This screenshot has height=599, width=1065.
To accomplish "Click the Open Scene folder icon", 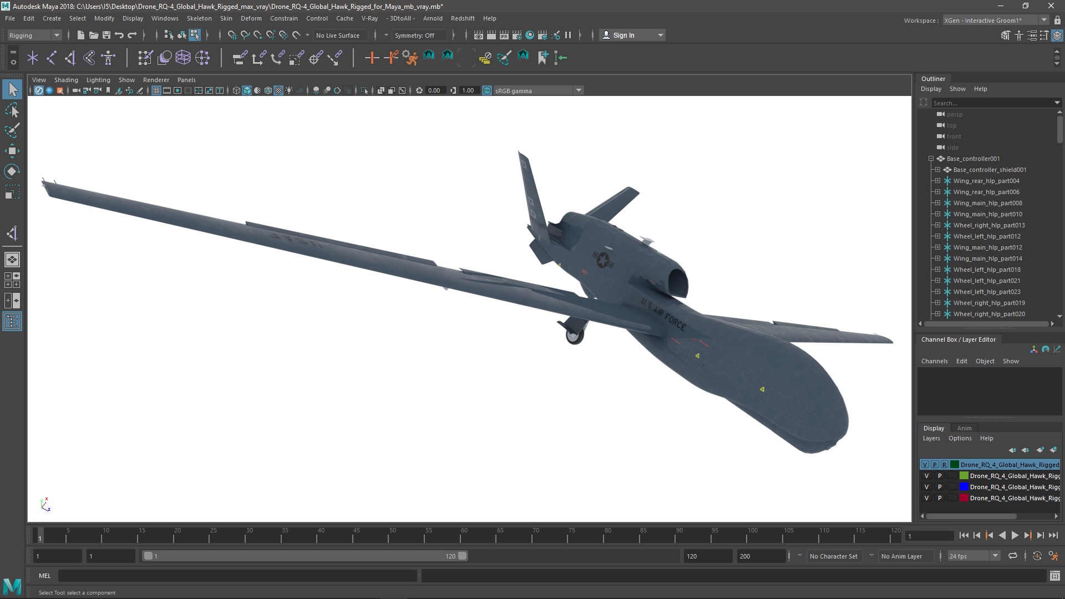I will [93, 35].
